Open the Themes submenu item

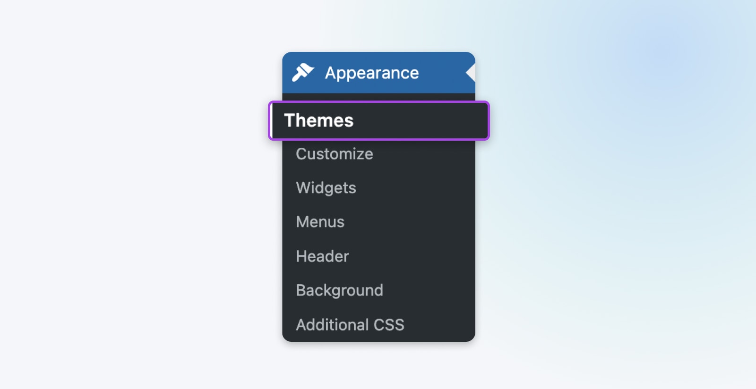[x=319, y=120]
